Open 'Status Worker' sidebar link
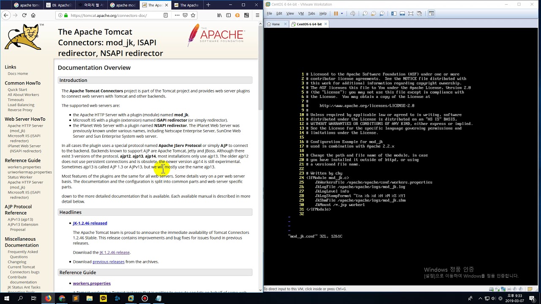This screenshot has width=541, height=304. coord(20,177)
